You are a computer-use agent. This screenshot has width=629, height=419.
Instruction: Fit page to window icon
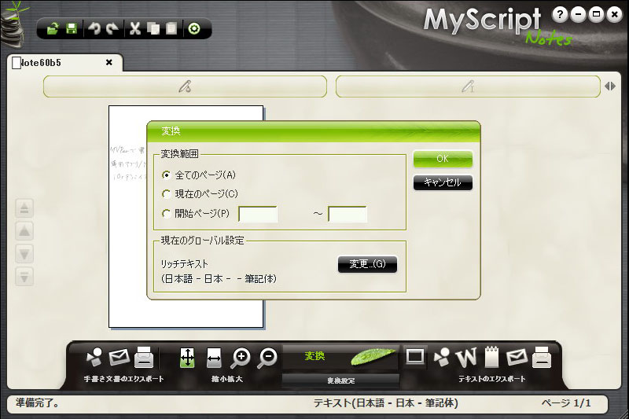tap(187, 357)
